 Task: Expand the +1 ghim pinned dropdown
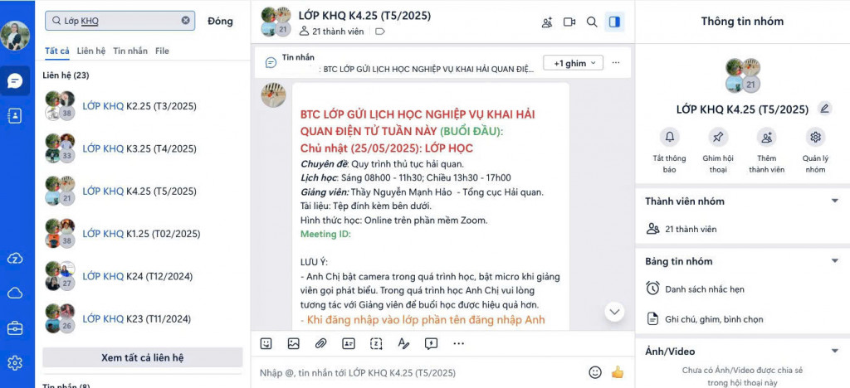pos(573,63)
